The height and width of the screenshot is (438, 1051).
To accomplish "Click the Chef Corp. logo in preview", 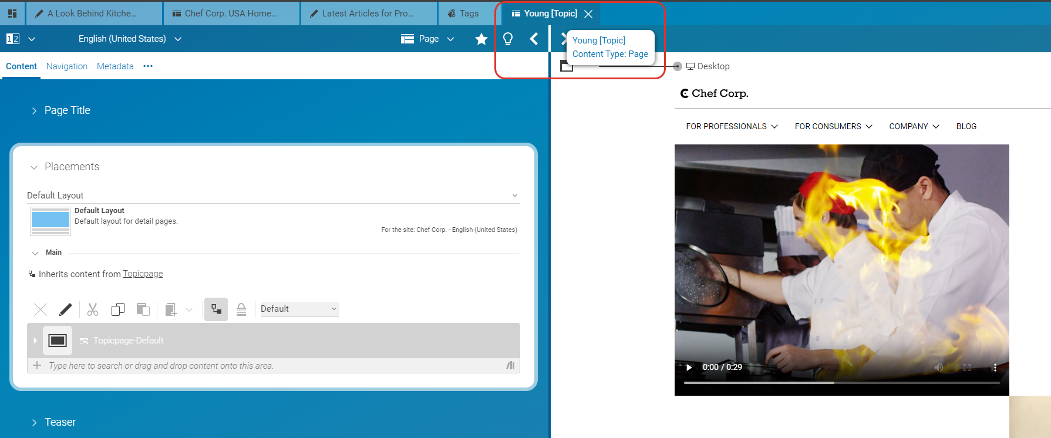I will [715, 93].
